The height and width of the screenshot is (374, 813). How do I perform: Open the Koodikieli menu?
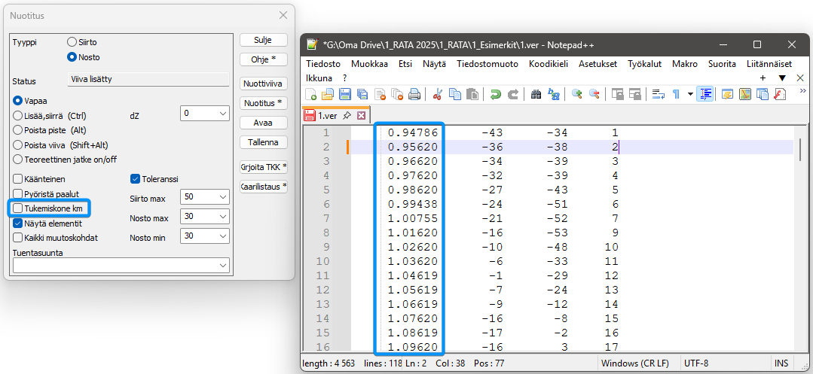click(548, 64)
